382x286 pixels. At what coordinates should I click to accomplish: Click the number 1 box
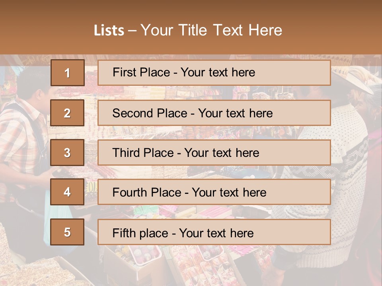coord(67,73)
